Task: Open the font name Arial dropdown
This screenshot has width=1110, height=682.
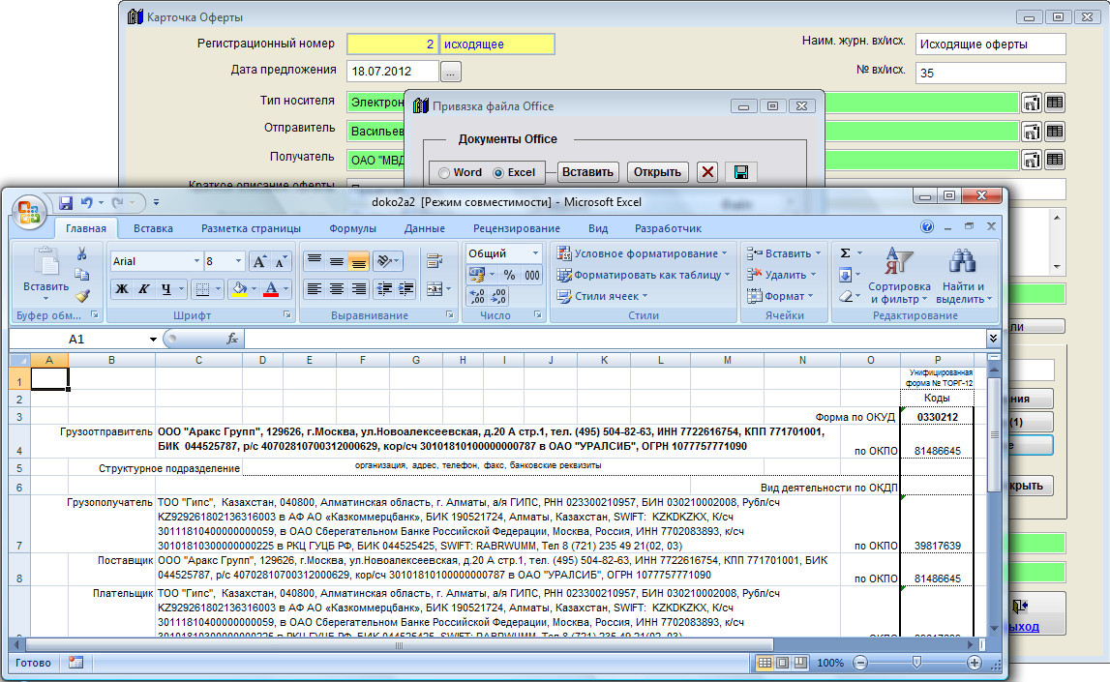Action: click(196, 261)
